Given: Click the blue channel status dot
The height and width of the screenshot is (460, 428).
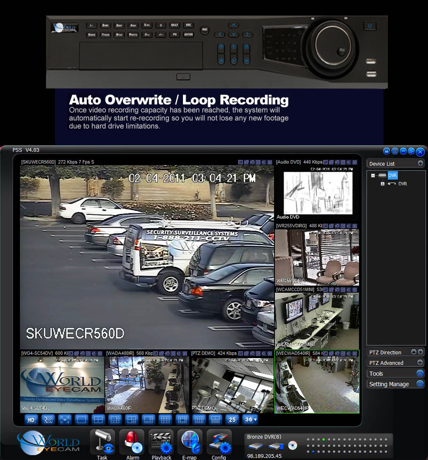Looking at the screenshot, I should (x=312, y=452).
